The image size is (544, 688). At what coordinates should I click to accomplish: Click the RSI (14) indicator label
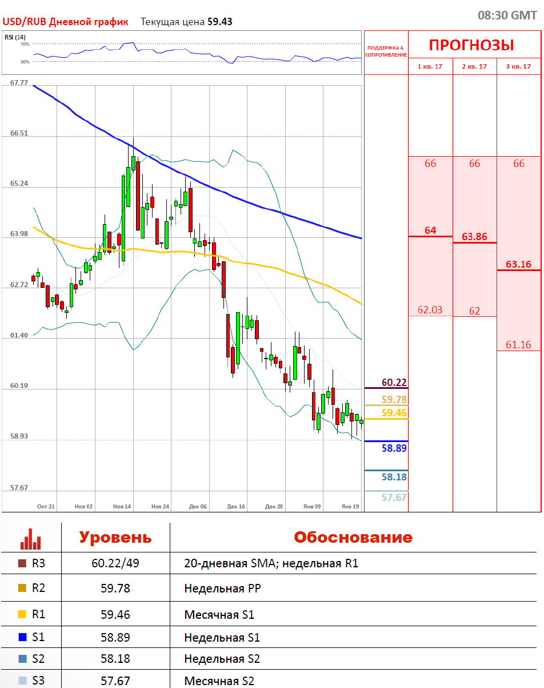15,37
